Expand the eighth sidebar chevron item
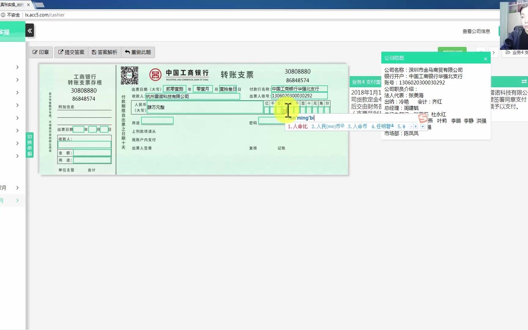Image resolution: width=528 pixels, height=330 pixels. pos(17,156)
